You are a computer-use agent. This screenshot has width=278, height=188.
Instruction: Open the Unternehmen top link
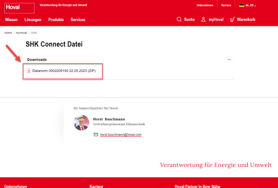pos(205,5)
